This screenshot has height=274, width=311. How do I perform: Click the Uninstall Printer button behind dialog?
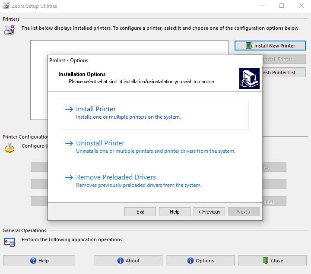pyautogui.click(x=284, y=59)
